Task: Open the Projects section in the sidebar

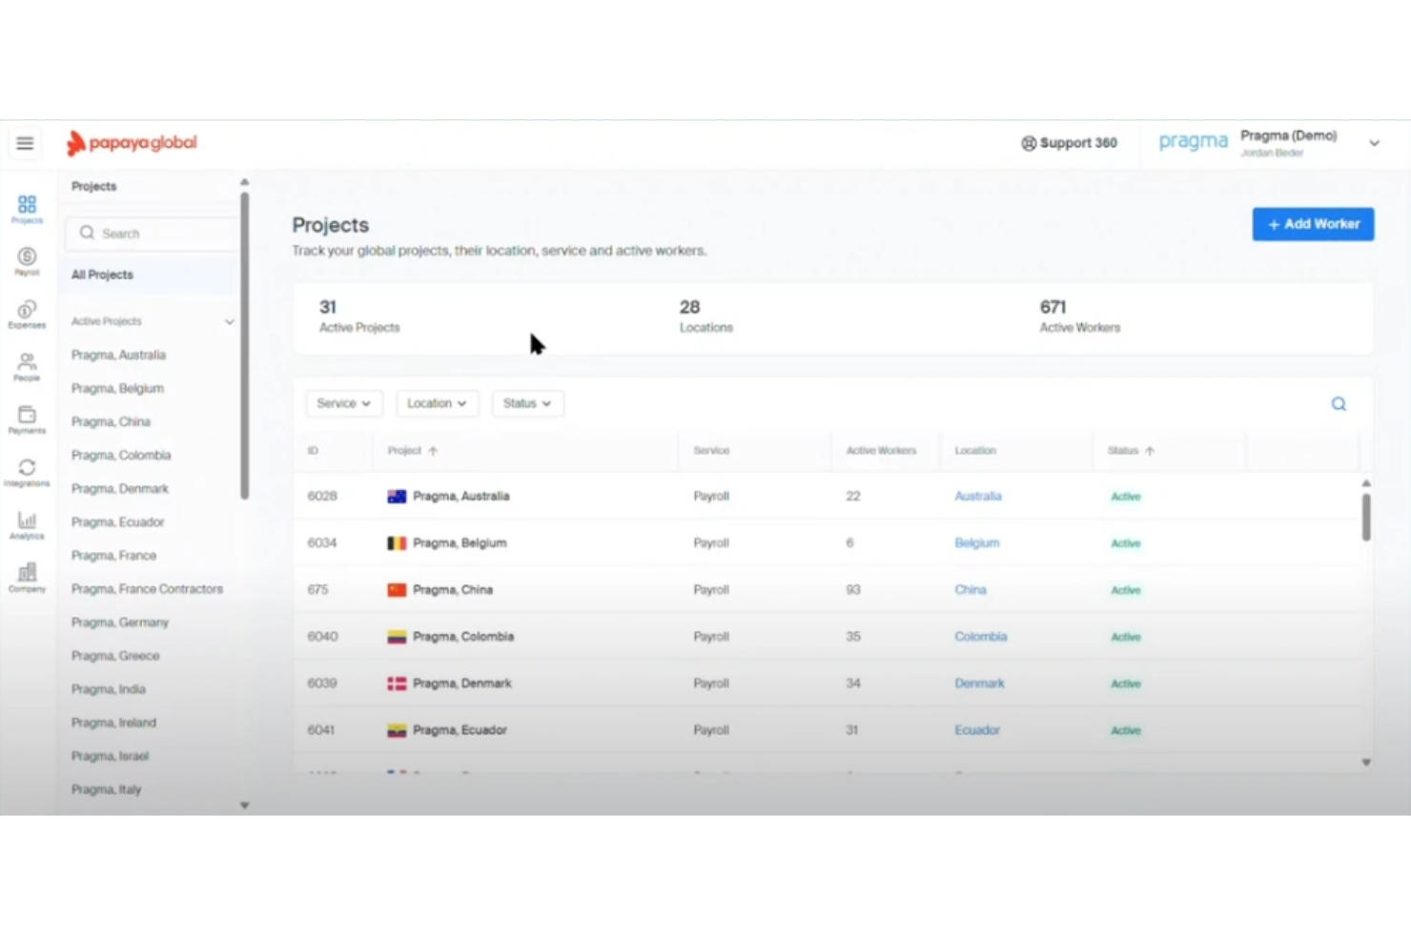Action: coord(26,206)
